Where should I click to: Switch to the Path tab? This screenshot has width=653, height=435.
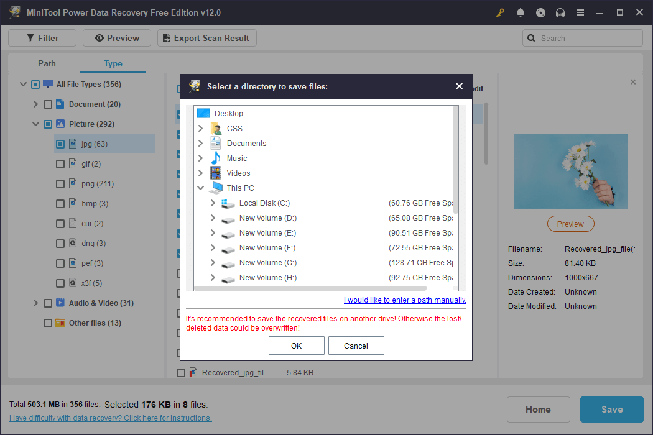[x=47, y=63]
